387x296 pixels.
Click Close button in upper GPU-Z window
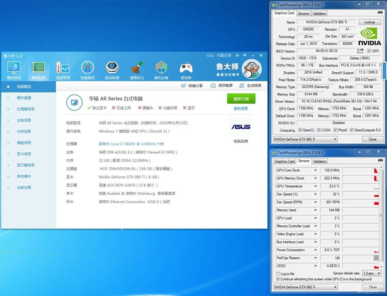pos(372,139)
